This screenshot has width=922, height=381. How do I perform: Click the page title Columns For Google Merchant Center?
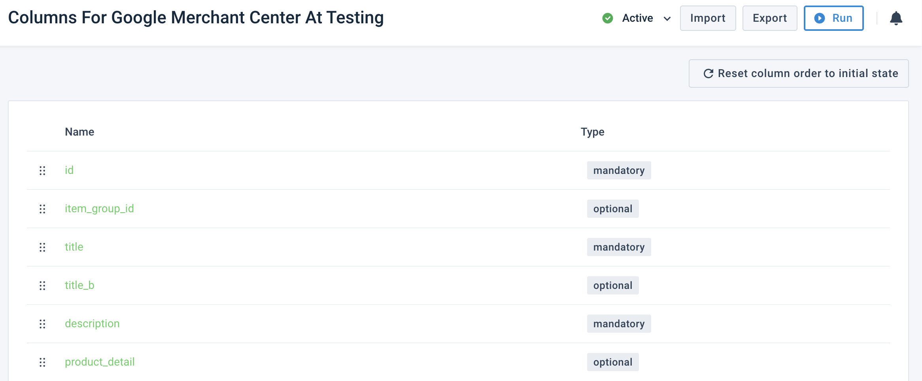pos(196,17)
